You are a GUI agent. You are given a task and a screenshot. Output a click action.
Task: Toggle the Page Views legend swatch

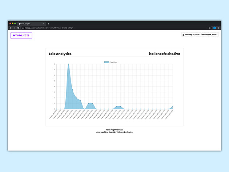point(107,62)
